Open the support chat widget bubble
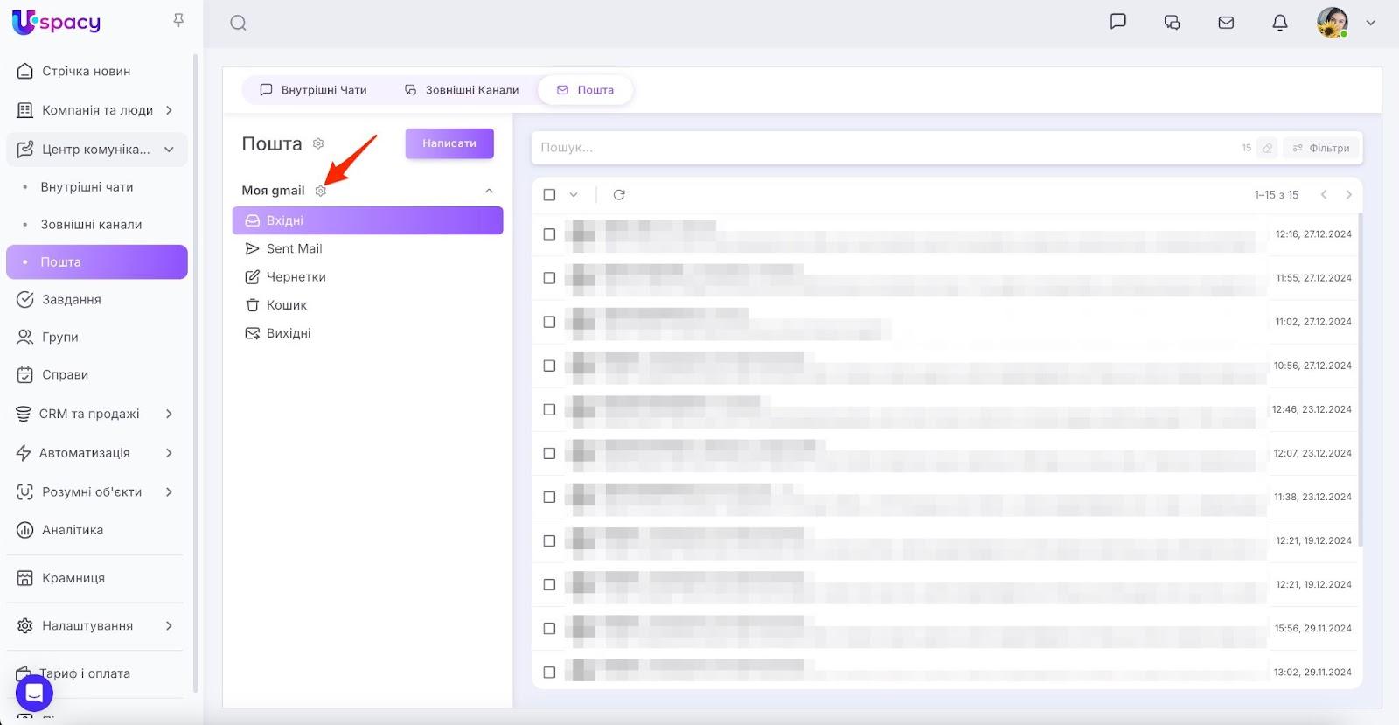The width and height of the screenshot is (1399, 725). [x=34, y=694]
